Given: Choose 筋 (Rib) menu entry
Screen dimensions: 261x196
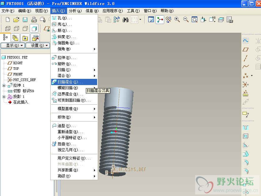Looking at the screenshot, I should point(74,31).
